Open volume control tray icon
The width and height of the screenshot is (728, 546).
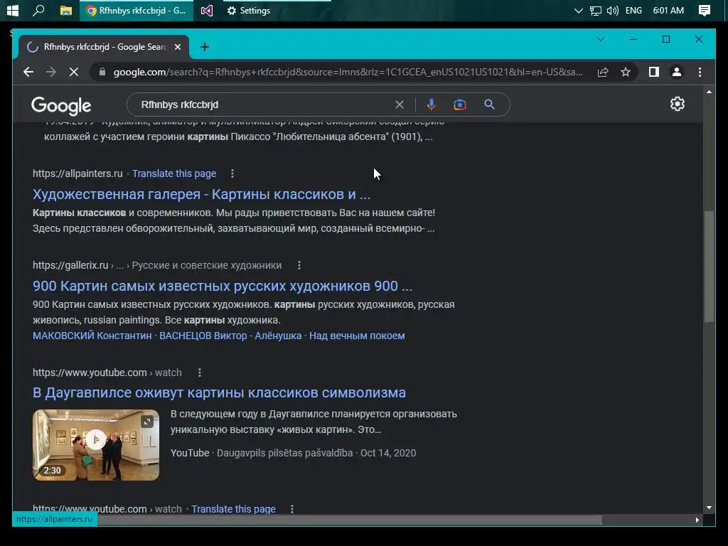pos(612,10)
